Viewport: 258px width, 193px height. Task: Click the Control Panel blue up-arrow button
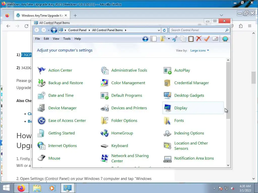coord(54,30)
